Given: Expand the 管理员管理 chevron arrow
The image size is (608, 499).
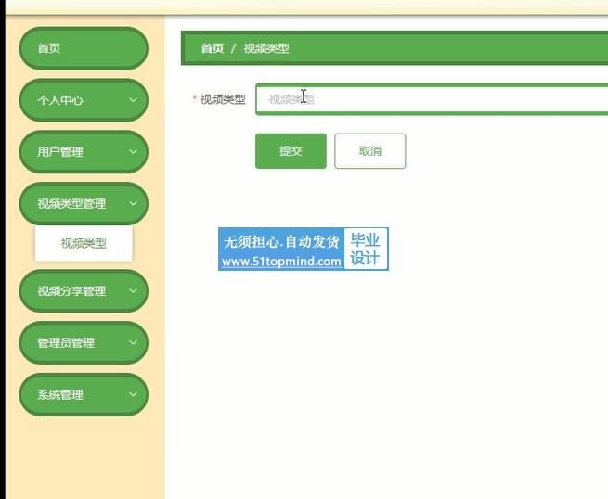Looking at the screenshot, I should (133, 343).
